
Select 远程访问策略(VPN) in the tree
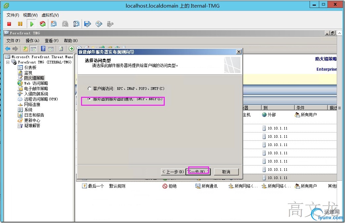41,99
